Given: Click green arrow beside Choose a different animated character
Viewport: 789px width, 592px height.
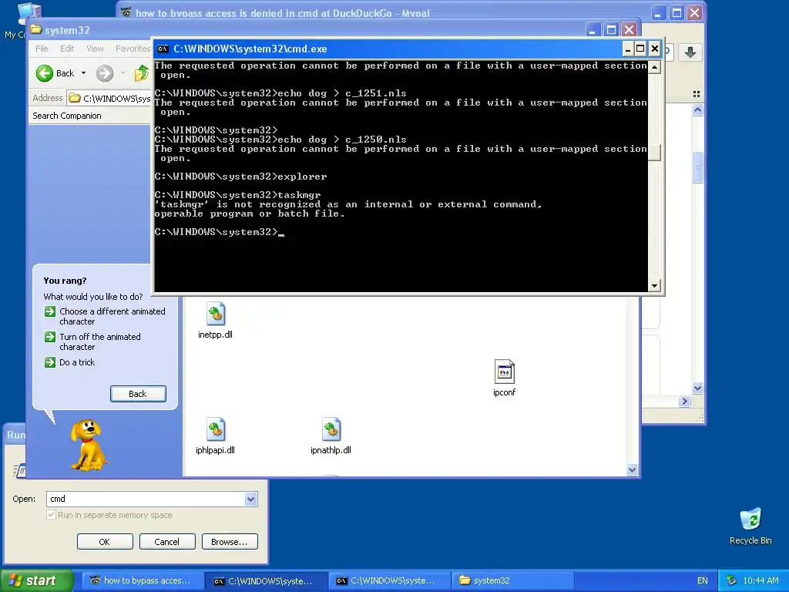Looking at the screenshot, I should 50,311.
